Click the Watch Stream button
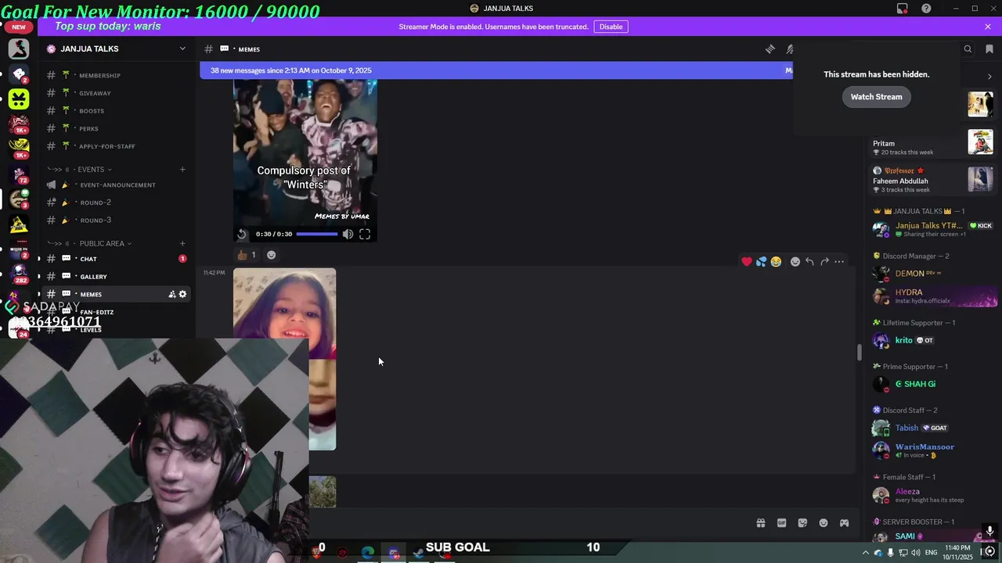 tap(876, 97)
